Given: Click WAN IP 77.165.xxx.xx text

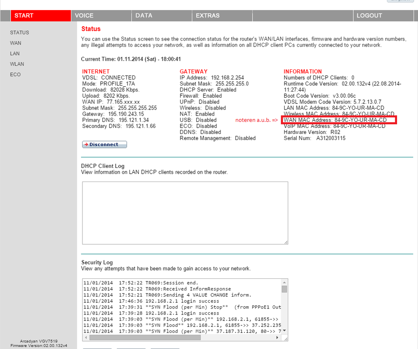Looking at the screenshot, I should pos(111,102).
